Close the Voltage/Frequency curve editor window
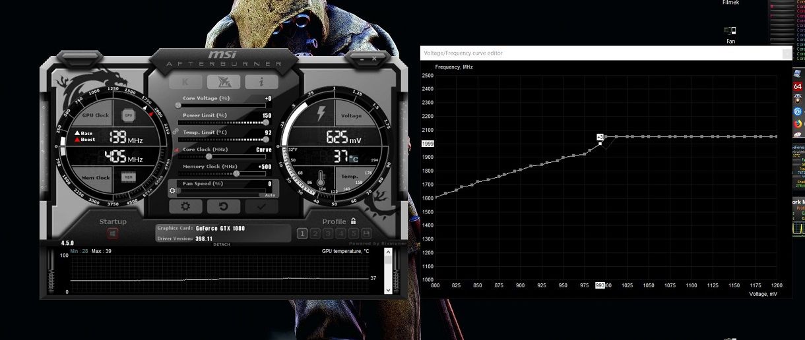Viewport: 805px width, 340px height. click(787, 53)
